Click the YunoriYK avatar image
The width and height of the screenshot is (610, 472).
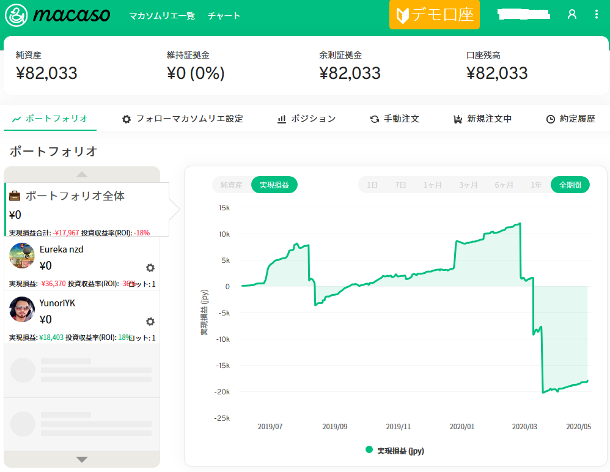pyautogui.click(x=22, y=309)
